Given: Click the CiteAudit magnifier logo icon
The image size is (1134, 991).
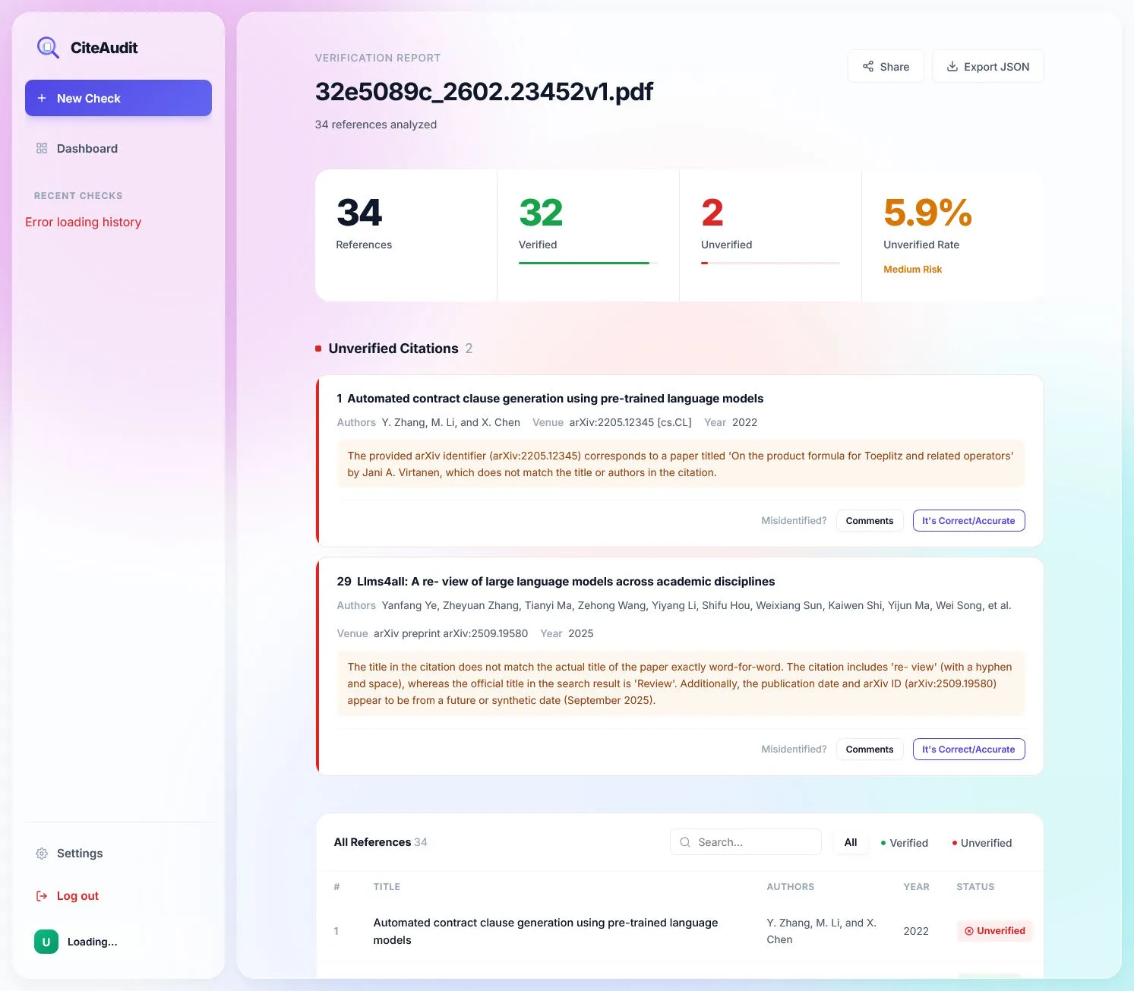Looking at the screenshot, I should pos(47,46).
